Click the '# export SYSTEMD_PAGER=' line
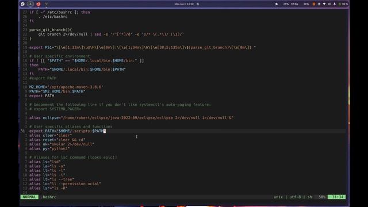The width and height of the screenshot is (368, 207). point(55,109)
